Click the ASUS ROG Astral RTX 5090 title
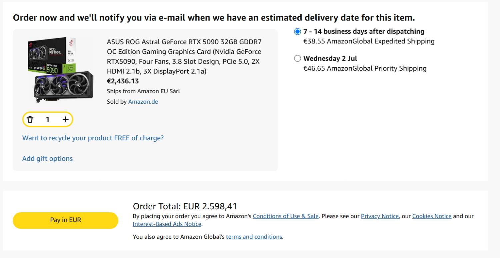Screen dimensions: 500x258 (x=184, y=57)
